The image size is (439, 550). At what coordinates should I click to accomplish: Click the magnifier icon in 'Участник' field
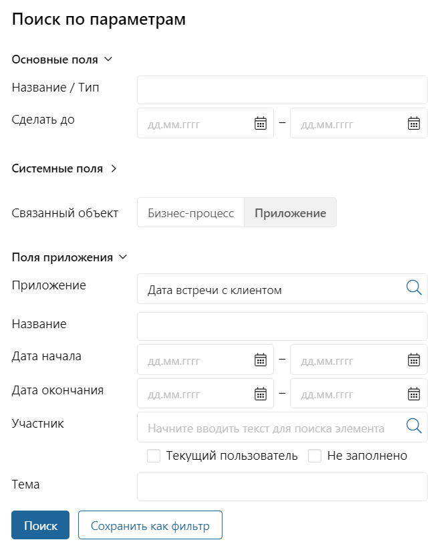414,426
